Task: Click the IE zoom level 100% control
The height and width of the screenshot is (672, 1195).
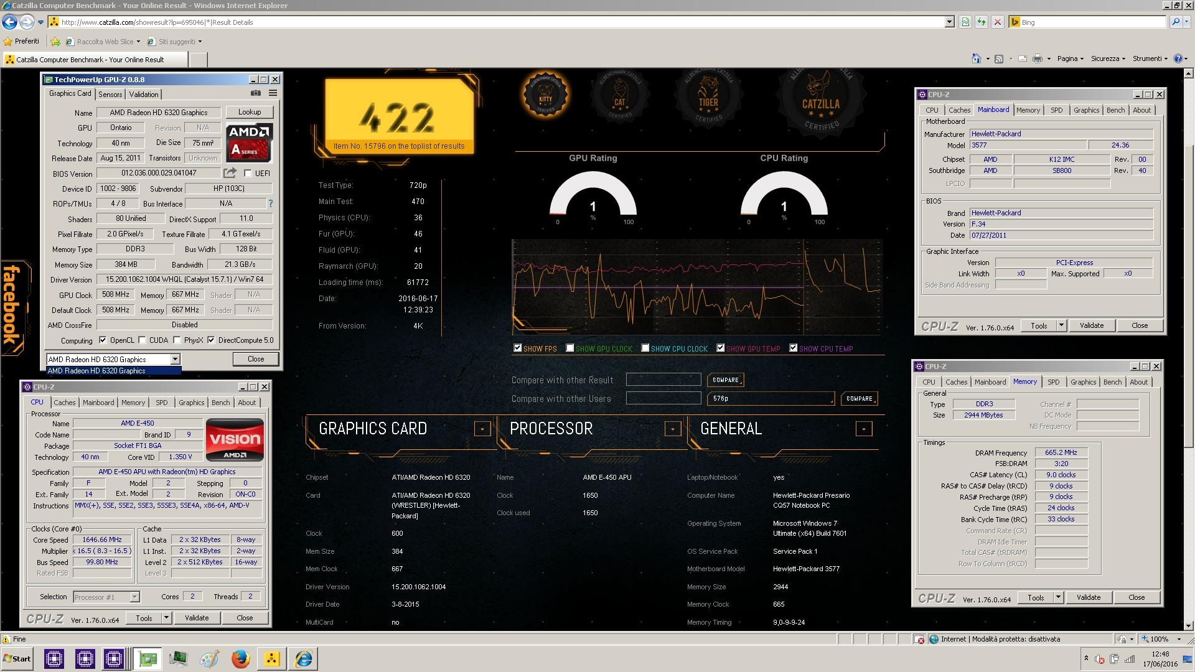Action: (1161, 639)
